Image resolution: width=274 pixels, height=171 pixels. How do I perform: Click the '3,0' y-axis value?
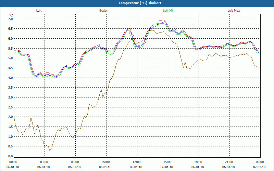[x=11, y=97]
